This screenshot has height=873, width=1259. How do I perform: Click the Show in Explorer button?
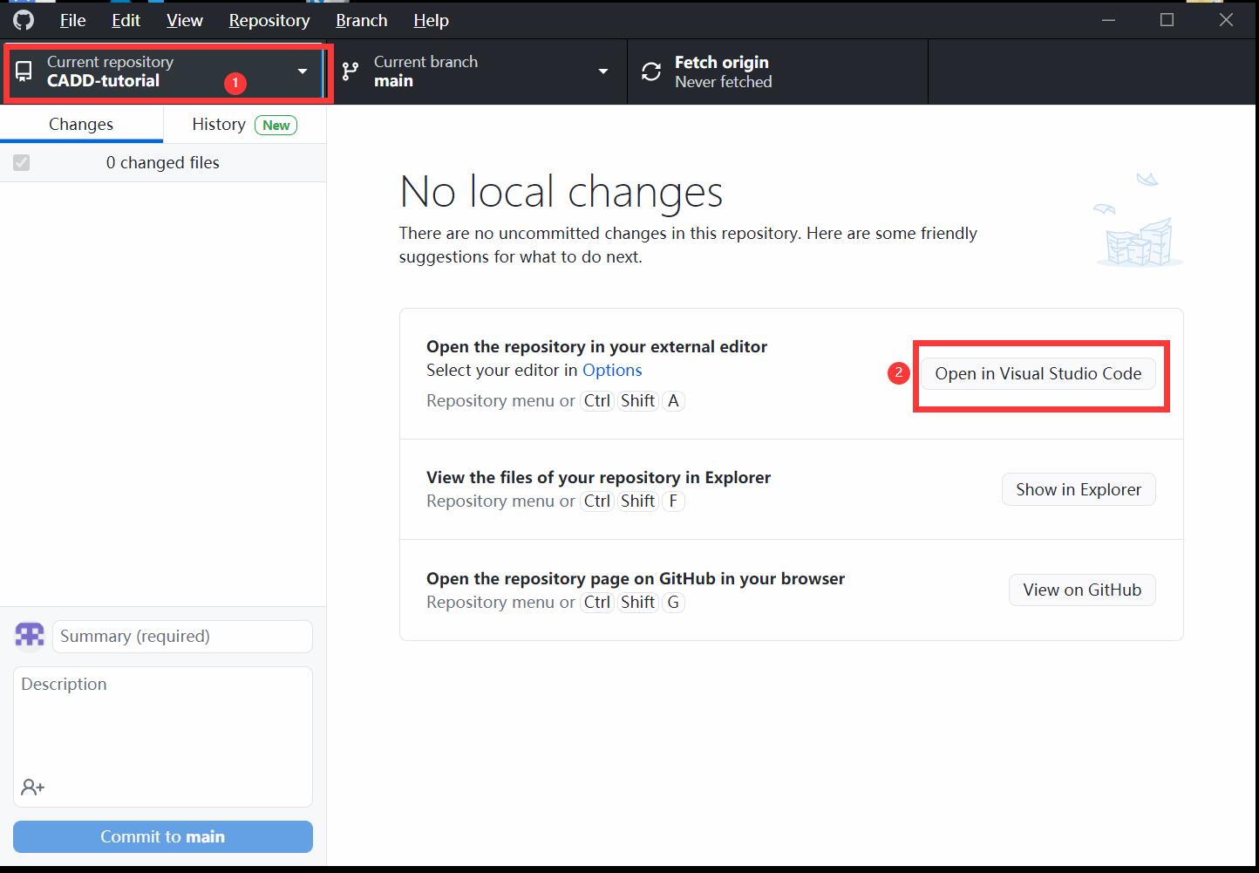(x=1079, y=489)
